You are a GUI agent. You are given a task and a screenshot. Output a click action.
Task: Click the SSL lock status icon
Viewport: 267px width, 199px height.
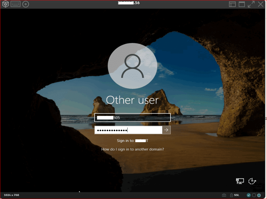(x=232, y=195)
